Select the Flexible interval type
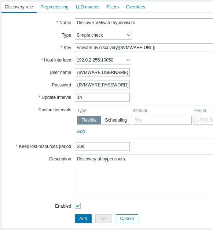 (x=89, y=120)
